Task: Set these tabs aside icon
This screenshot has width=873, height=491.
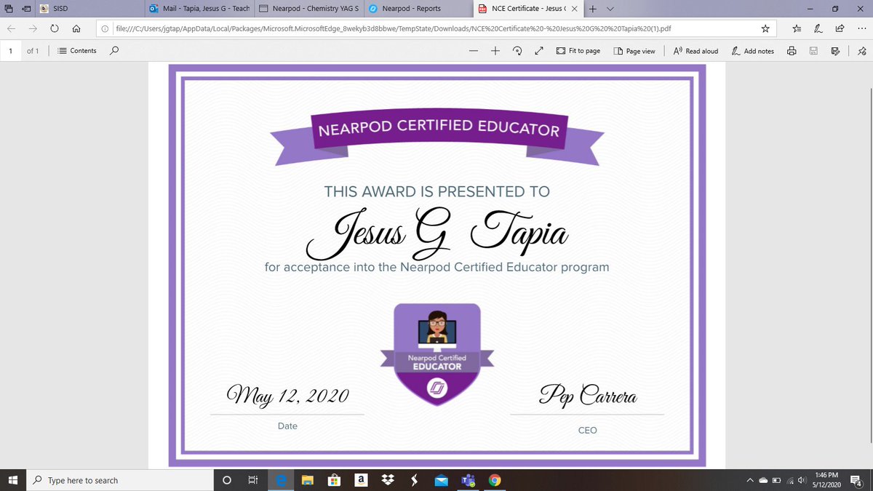Action: click(x=27, y=9)
